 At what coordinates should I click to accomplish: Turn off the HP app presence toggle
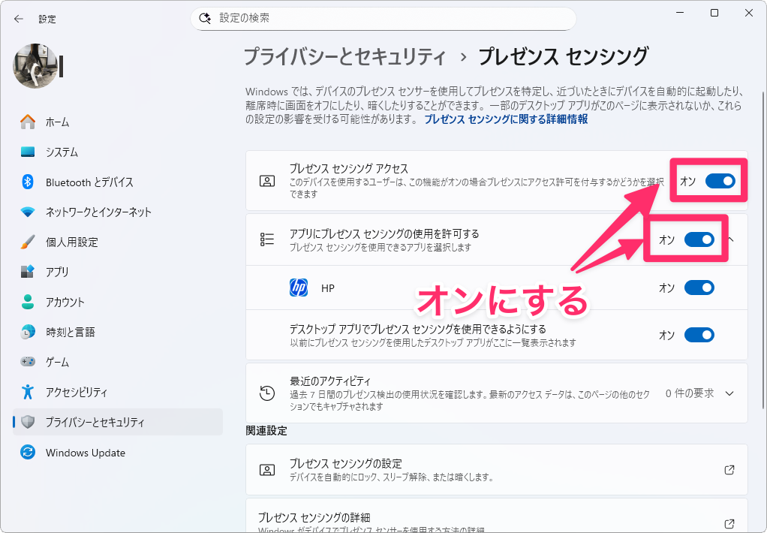tap(699, 288)
